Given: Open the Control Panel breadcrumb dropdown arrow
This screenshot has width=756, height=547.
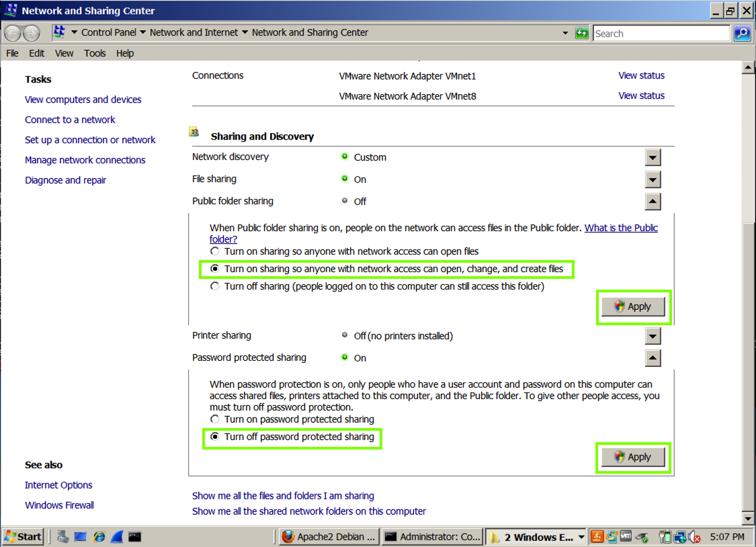Looking at the screenshot, I should pyautogui.click(x=142, y=32).
